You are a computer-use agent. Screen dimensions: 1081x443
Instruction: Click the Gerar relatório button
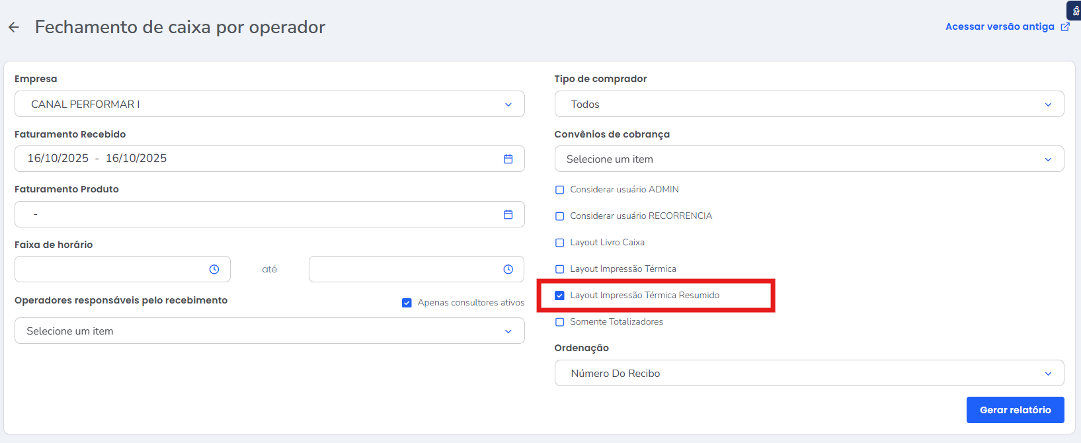[1015, 410]
